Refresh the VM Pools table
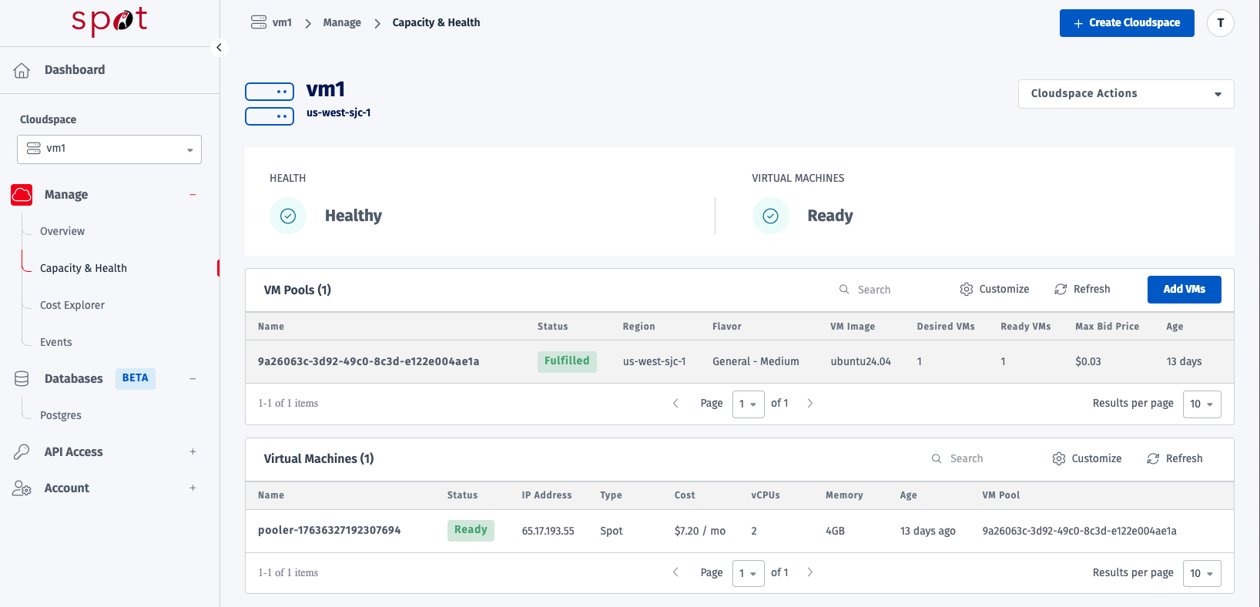This screenshot has height=607, width=1260. pyautogui.click(x=1082, y=290)
